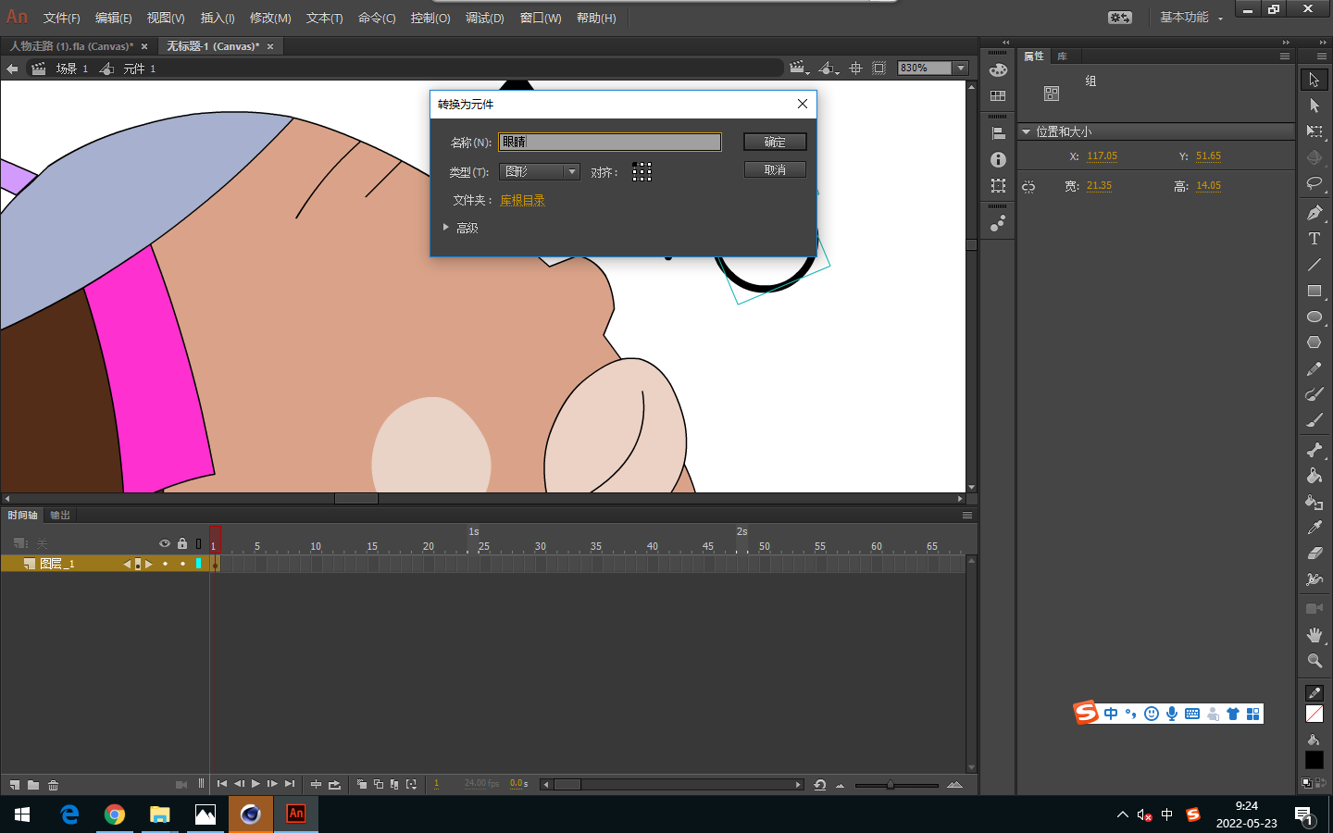Open the 修改(M) menu
The width and height of the screenshot is (1333, 833).
click(270, 19)
